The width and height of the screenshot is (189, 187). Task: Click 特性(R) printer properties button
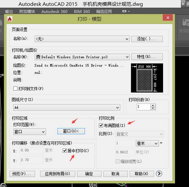coord(147,57)
